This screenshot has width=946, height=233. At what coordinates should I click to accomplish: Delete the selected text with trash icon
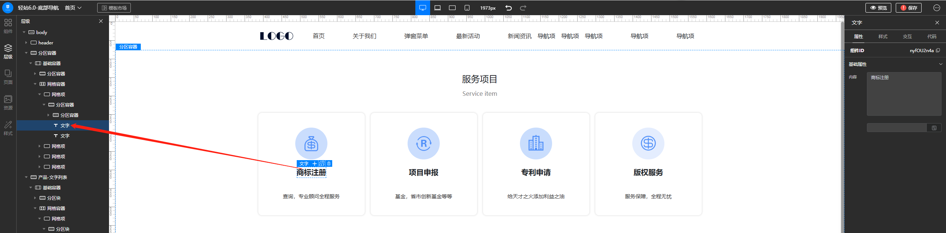[329, 163]
